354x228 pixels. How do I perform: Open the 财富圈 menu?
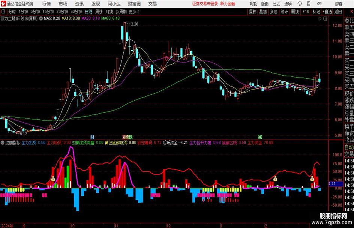[134, 4]
